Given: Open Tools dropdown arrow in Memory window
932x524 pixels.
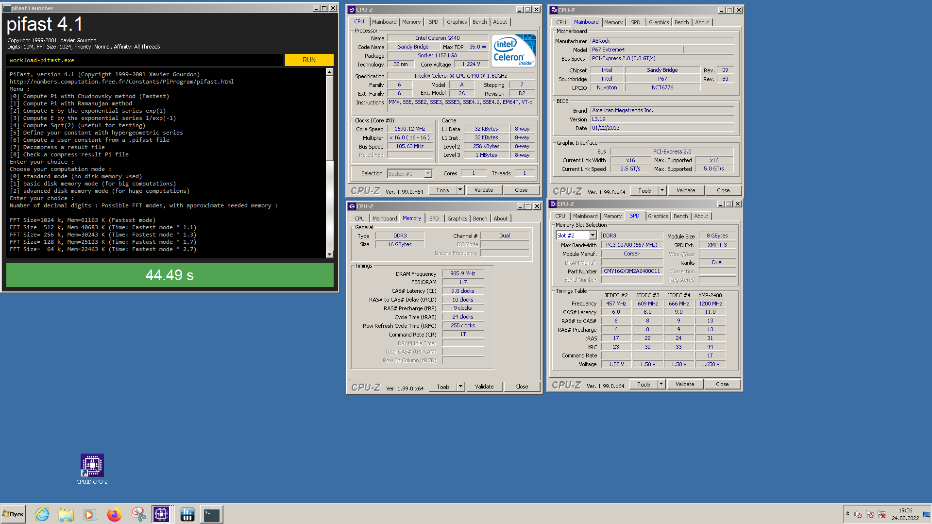Looking at the screenshot, I should (460, 387).
